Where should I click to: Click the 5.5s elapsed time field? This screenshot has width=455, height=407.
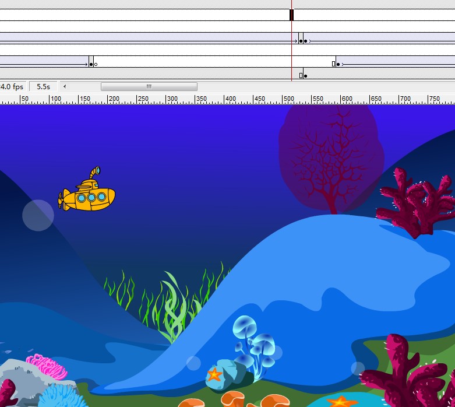43,86
